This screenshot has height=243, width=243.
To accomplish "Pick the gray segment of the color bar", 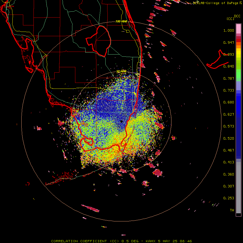I will [238, 188].
